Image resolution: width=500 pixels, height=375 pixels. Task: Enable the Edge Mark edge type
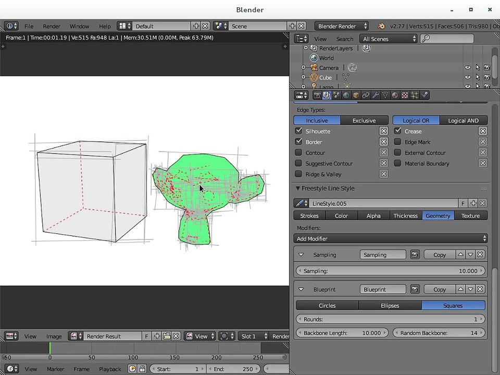[x=397, y=142]
